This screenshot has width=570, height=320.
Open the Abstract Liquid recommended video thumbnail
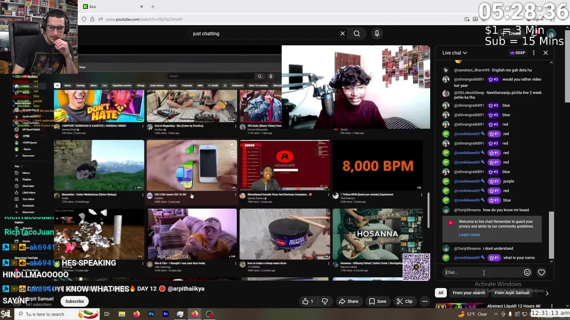pos(460,307)
